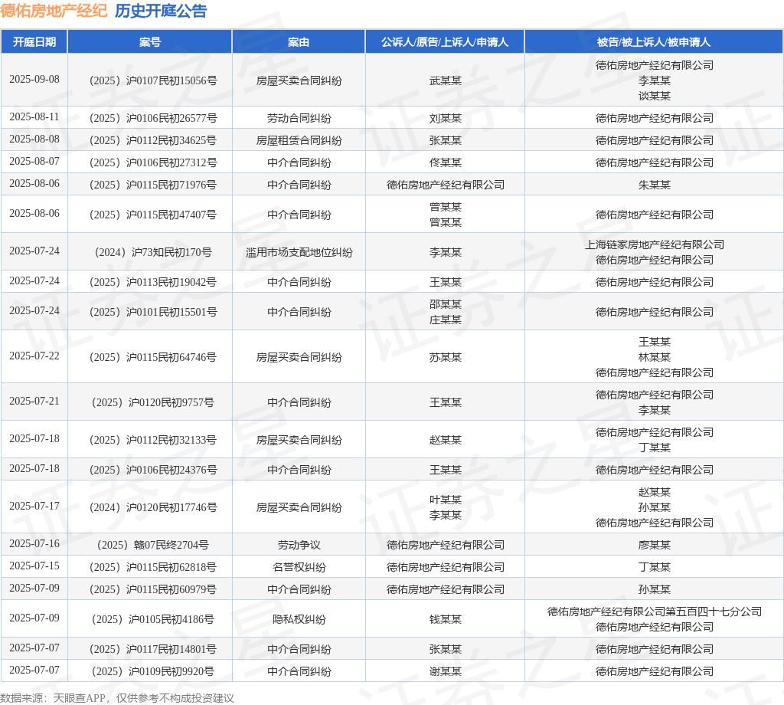Screen dimensions: 784x705
Task: Click defendant 朱某某
Action: [x=654, y=185]
